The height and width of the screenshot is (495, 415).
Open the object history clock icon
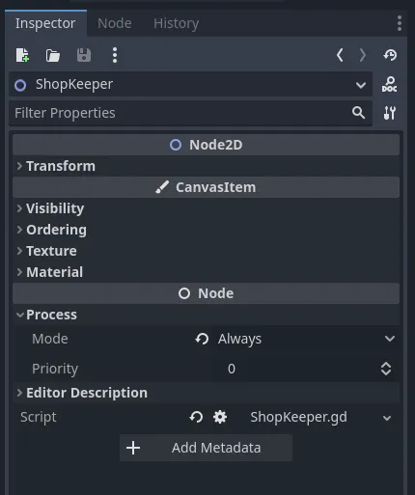[390, 55]
